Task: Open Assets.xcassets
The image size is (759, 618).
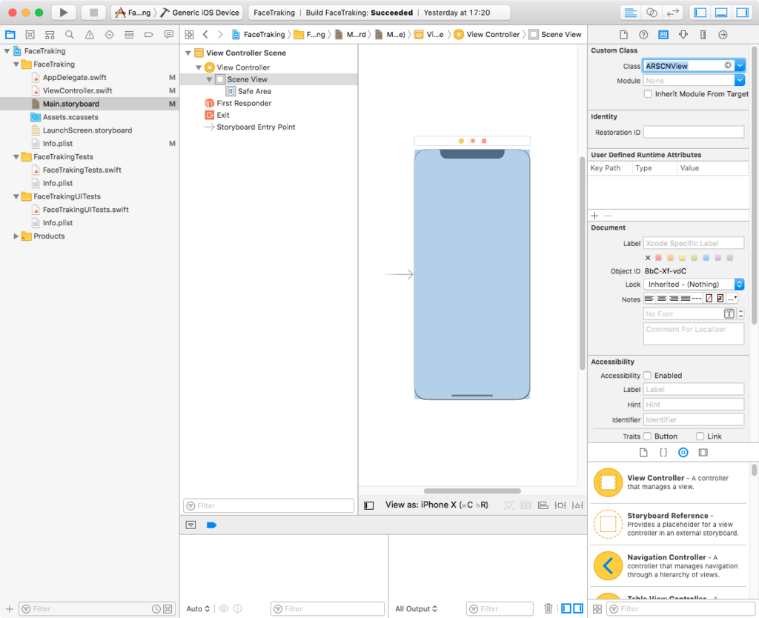Action: click(70, 117)
